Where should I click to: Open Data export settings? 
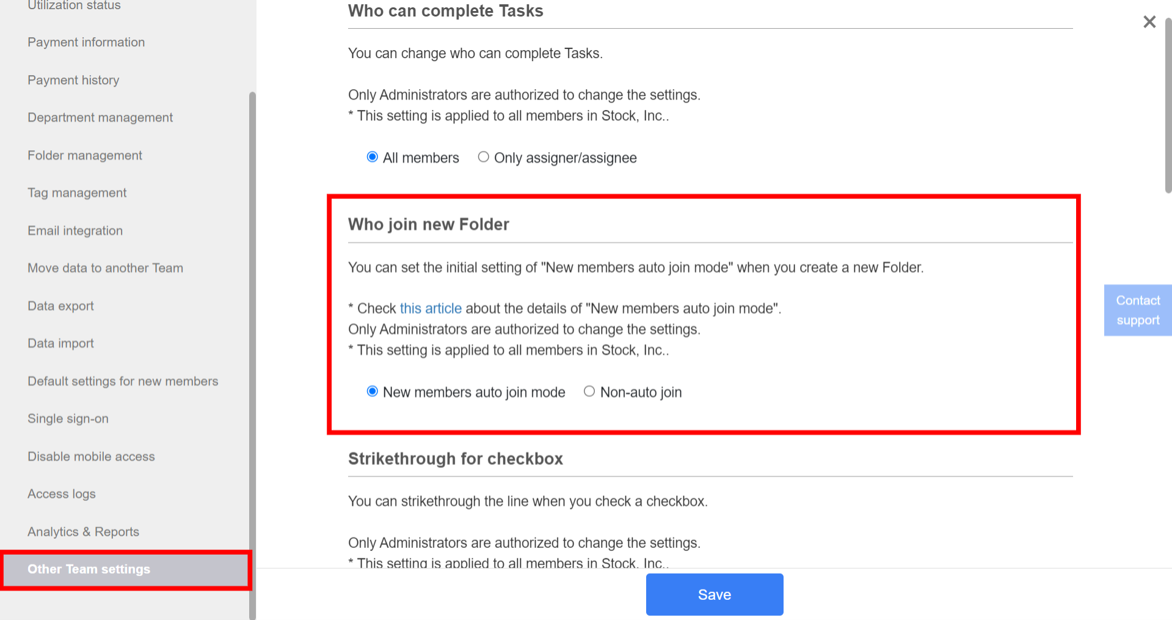point(60,305)
